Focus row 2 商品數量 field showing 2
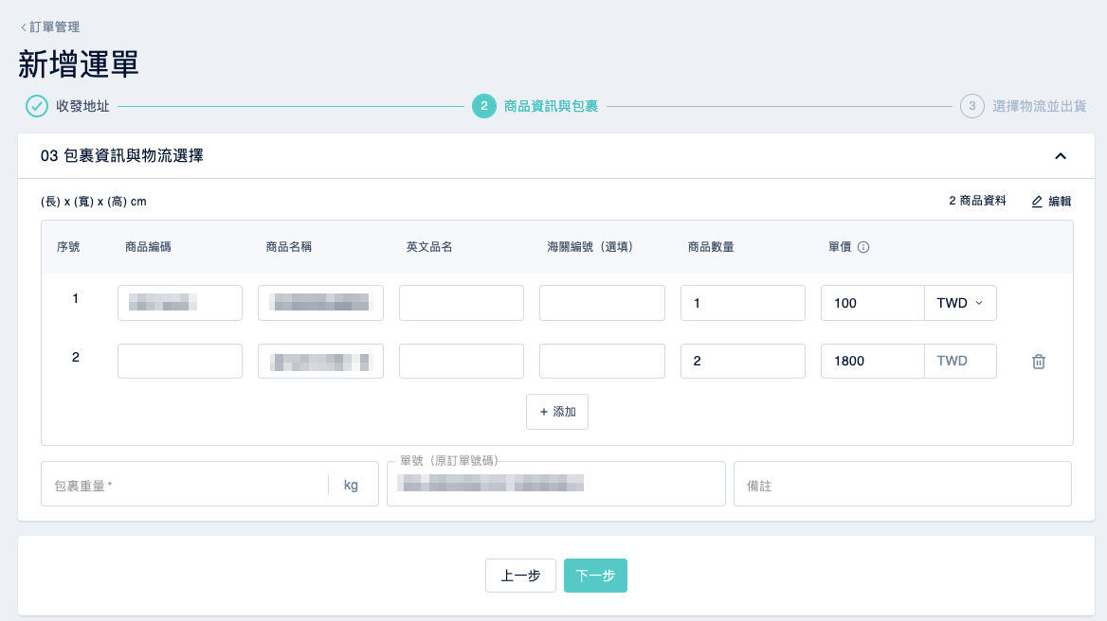This screenshot has height=621, width=1107. click(x=743, y=361)
